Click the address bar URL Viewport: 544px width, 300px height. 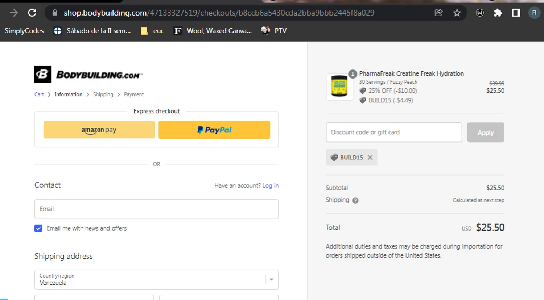219,13
